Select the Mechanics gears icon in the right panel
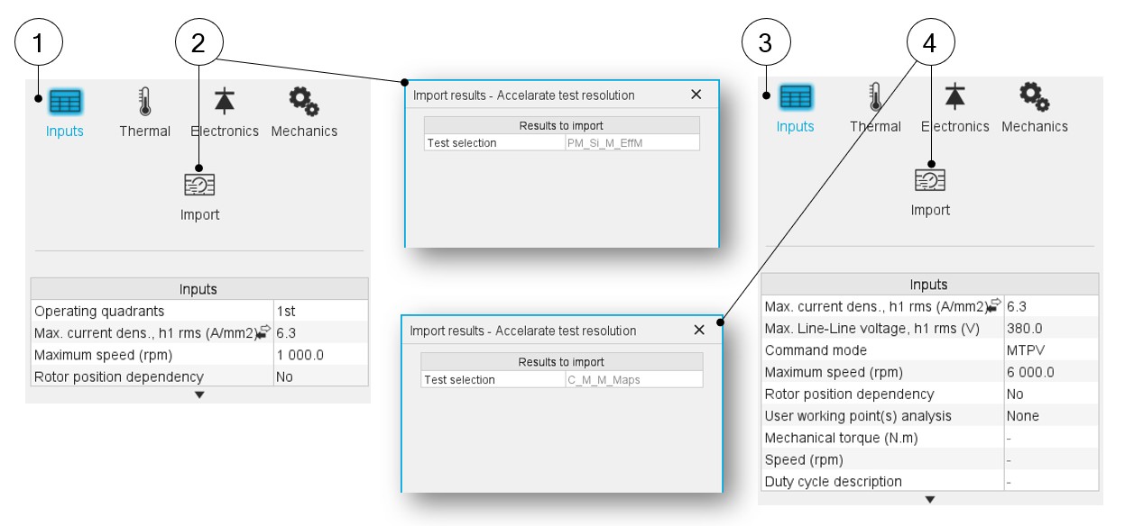The image size is (1134, 526). [x=1034, y=96]
